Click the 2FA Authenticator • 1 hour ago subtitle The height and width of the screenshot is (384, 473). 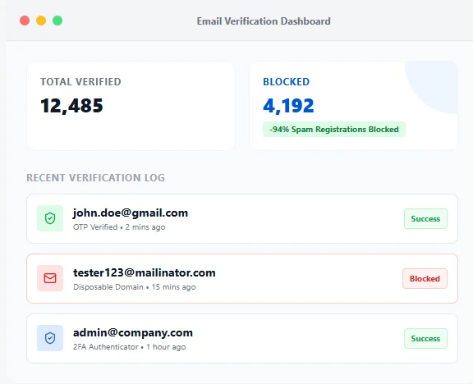point(130,347)
